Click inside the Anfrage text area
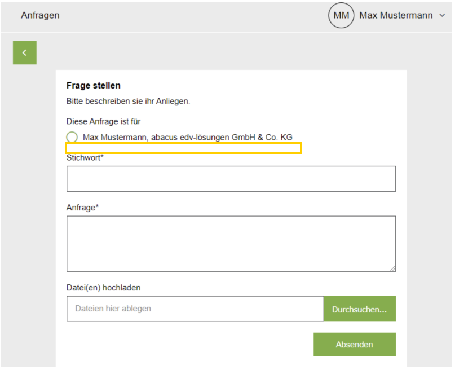 click(x=231, y=244)
